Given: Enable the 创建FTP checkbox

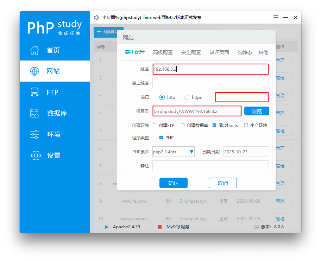Looking at the screenshot, I should click(x=155, y=125).
